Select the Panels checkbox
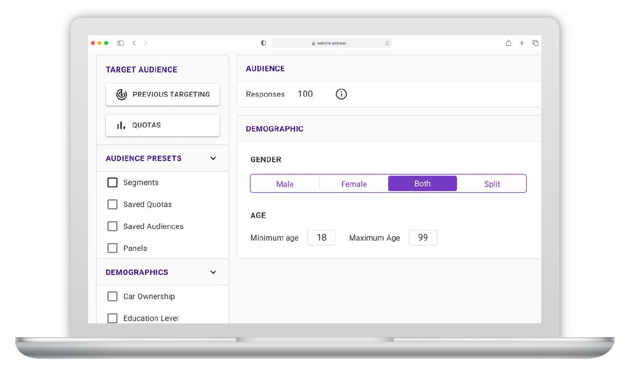Image resolution: width=630 pixels, height=377 pixels. coord(113,248)
